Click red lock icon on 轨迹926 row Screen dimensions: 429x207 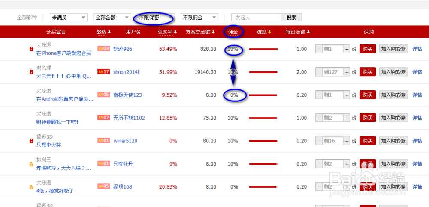(x=31, y=49)
